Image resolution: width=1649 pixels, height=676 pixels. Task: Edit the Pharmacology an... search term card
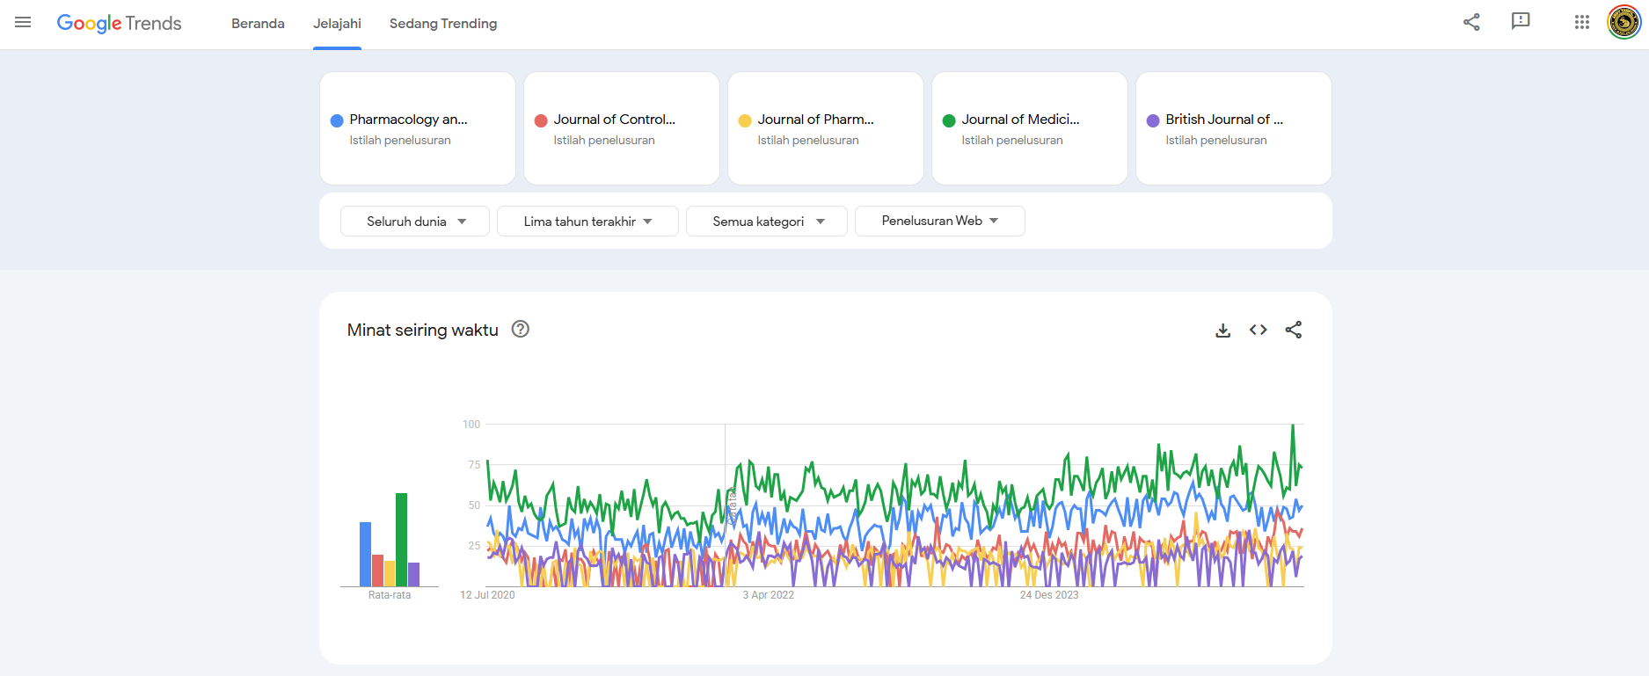pyautogui.click(x=418, y=128)
